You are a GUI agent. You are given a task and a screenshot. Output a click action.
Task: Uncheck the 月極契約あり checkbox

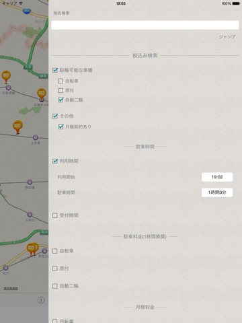(61, 127)
